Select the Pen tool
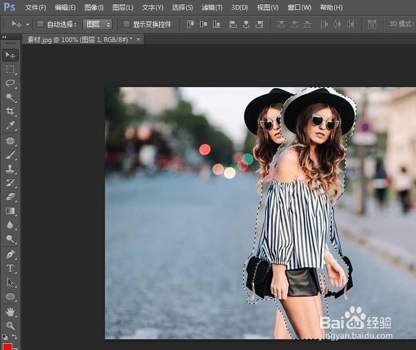416x350 pixels. 10,254
